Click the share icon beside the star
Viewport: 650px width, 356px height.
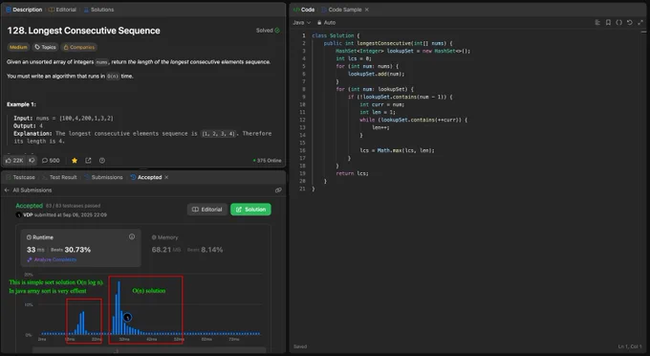[x=88, y=160]
